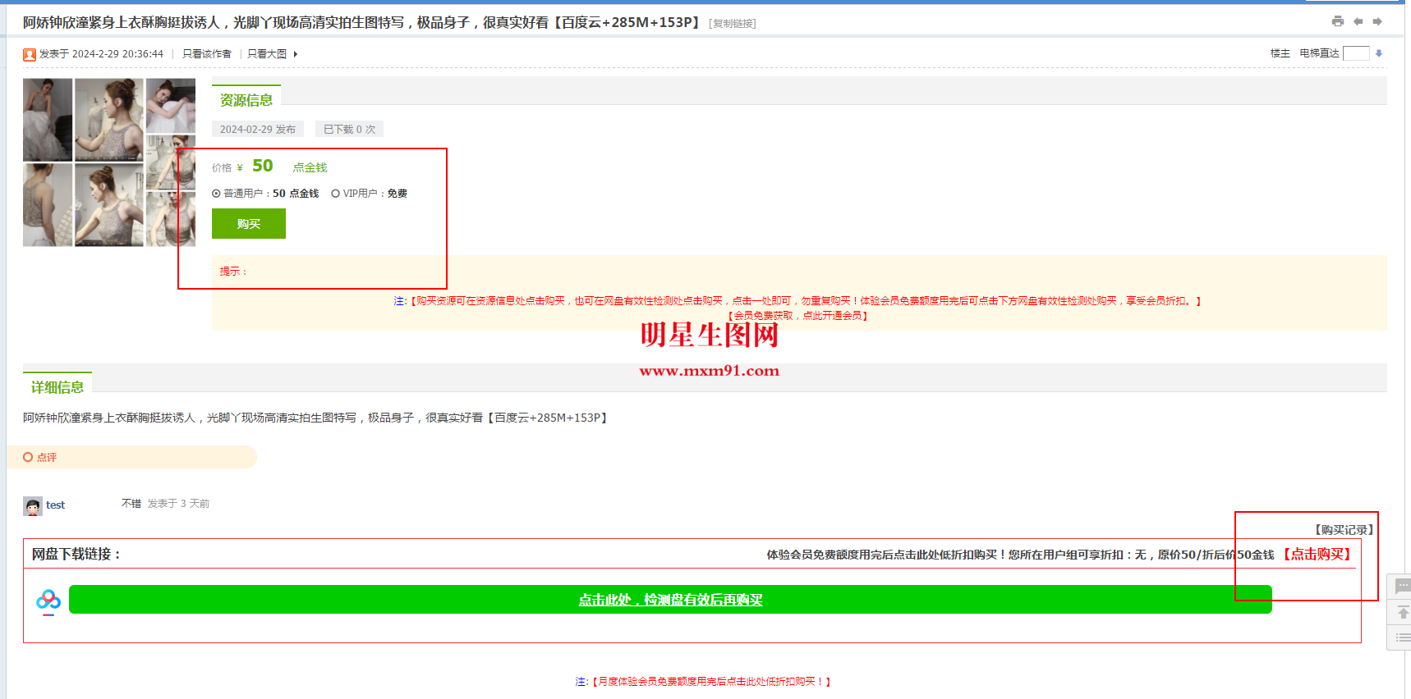Click the orange author avatar icon
Image resolution: width=1411 pixels, height=699 pixels.
tap(30, 54)
